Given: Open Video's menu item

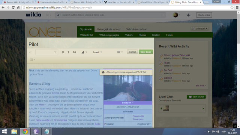Looking at the screenshot, I should 129,35.
